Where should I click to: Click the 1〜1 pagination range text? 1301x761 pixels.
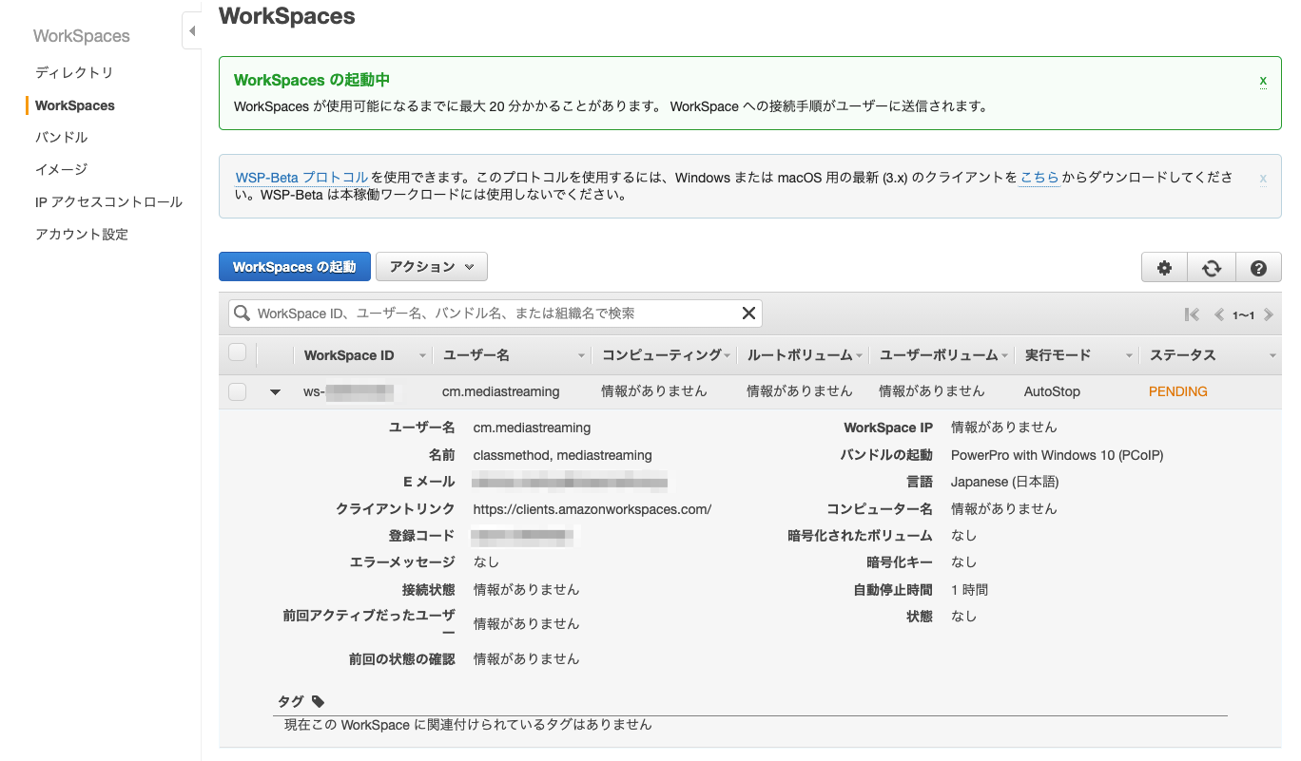pyautogui.click(x=1244, y=314)
